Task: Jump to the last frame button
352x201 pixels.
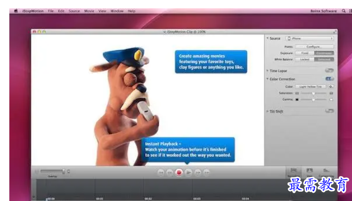Action: pyautogui.click(x=207, y=172)
